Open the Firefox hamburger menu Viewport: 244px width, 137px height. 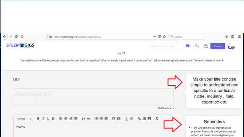(x=239, y=37)
